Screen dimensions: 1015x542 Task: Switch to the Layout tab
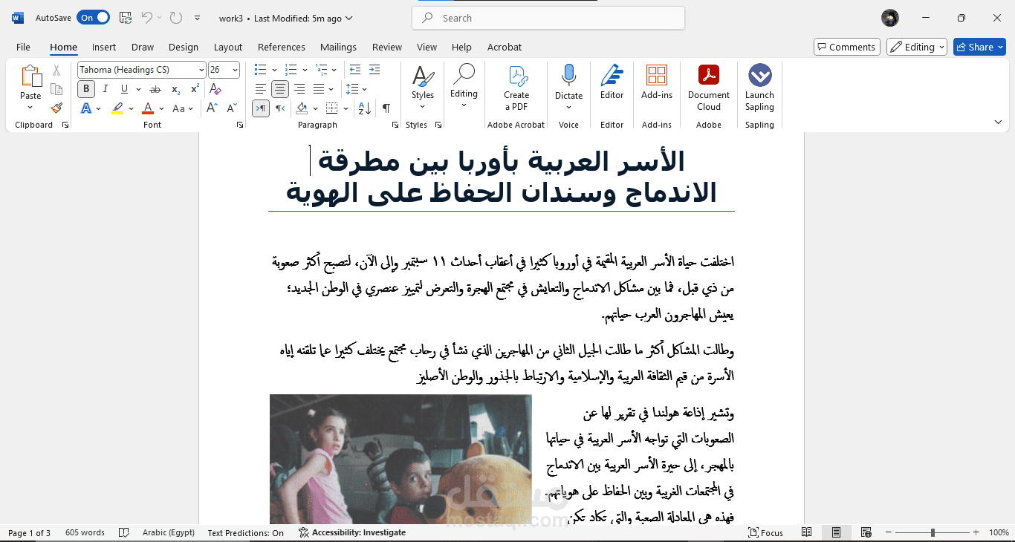(x=228, y=47)
